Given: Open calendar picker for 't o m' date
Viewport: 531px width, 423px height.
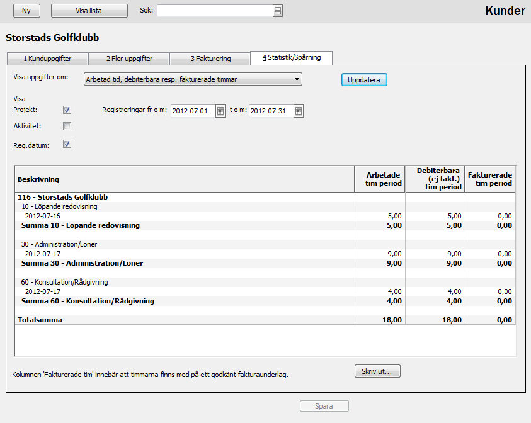Looking at the screenshot, I should [x=299, y=111].
